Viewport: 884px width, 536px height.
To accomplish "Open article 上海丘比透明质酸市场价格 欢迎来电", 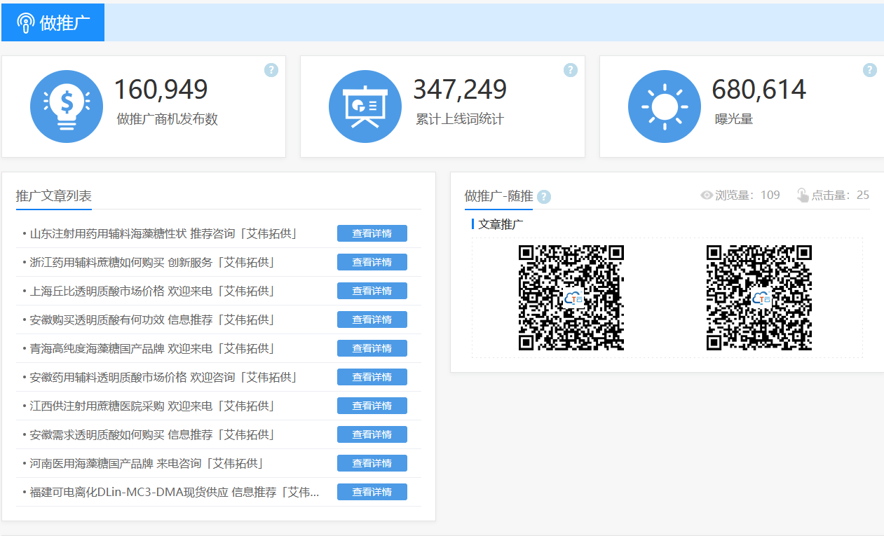I will click(154, 291).
